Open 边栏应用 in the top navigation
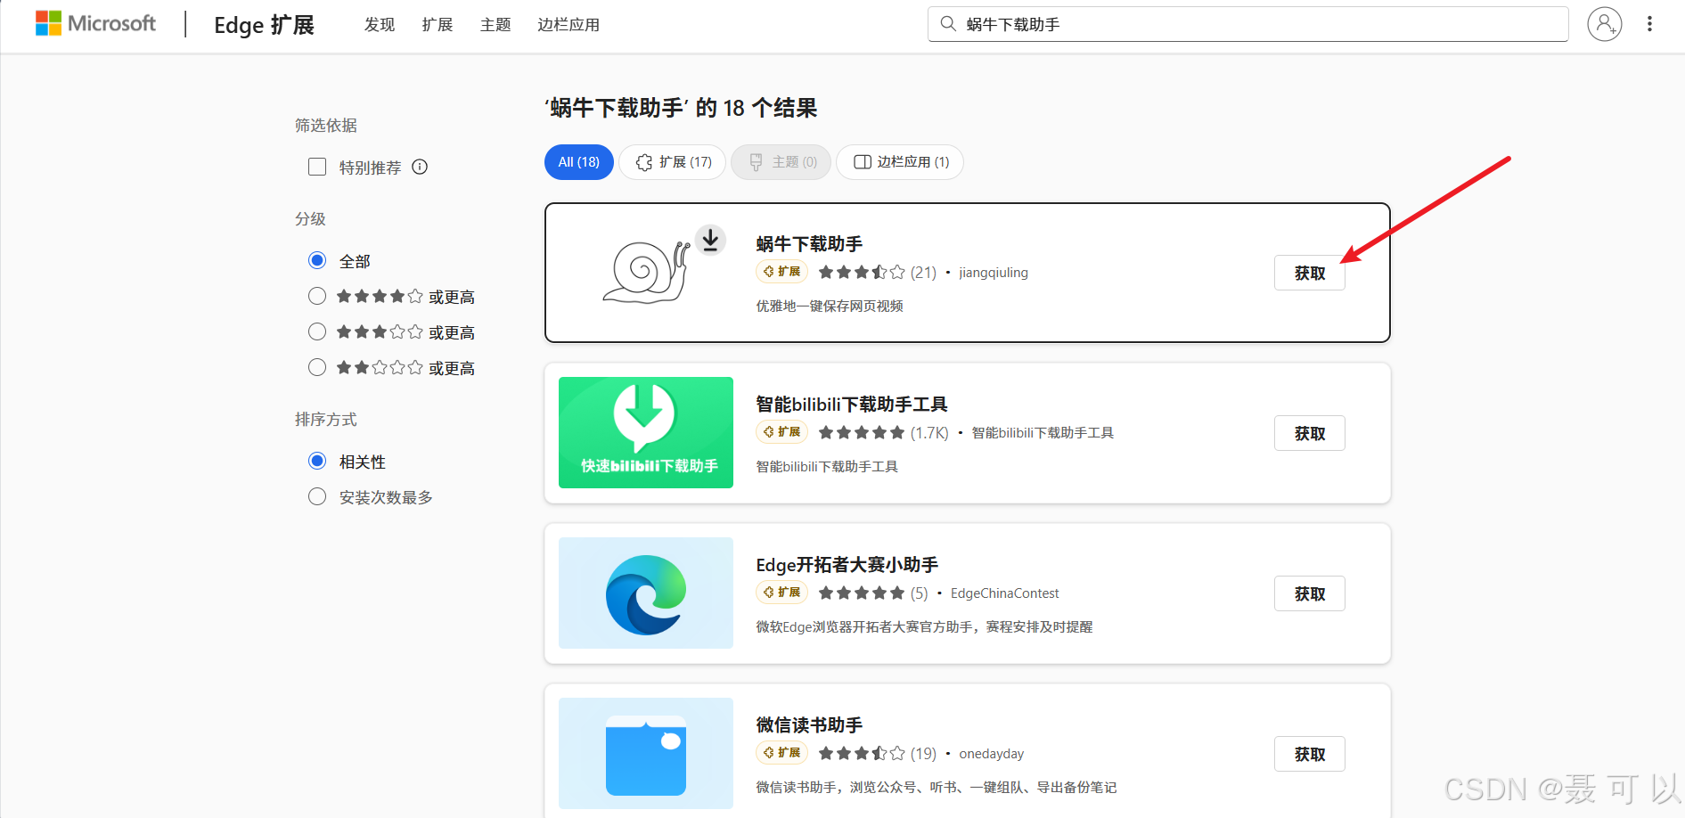 click(x=568, y=25)
